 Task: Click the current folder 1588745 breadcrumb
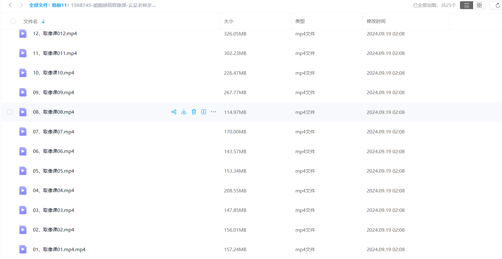(x=114, y=5)
